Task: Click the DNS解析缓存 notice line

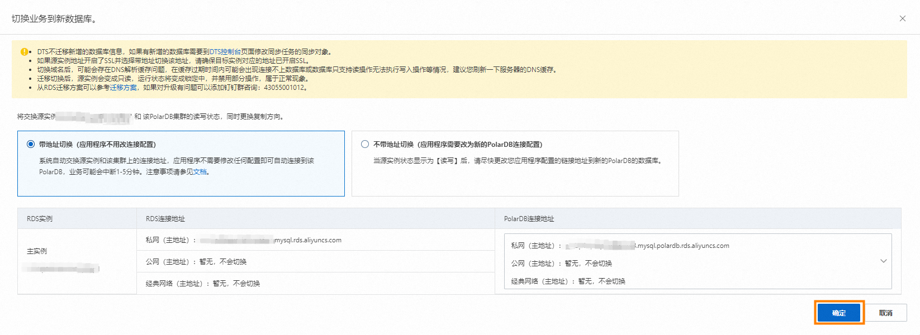Action: (x=297, y=69)
